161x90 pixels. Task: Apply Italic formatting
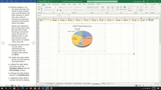click(x=48, y=10)
